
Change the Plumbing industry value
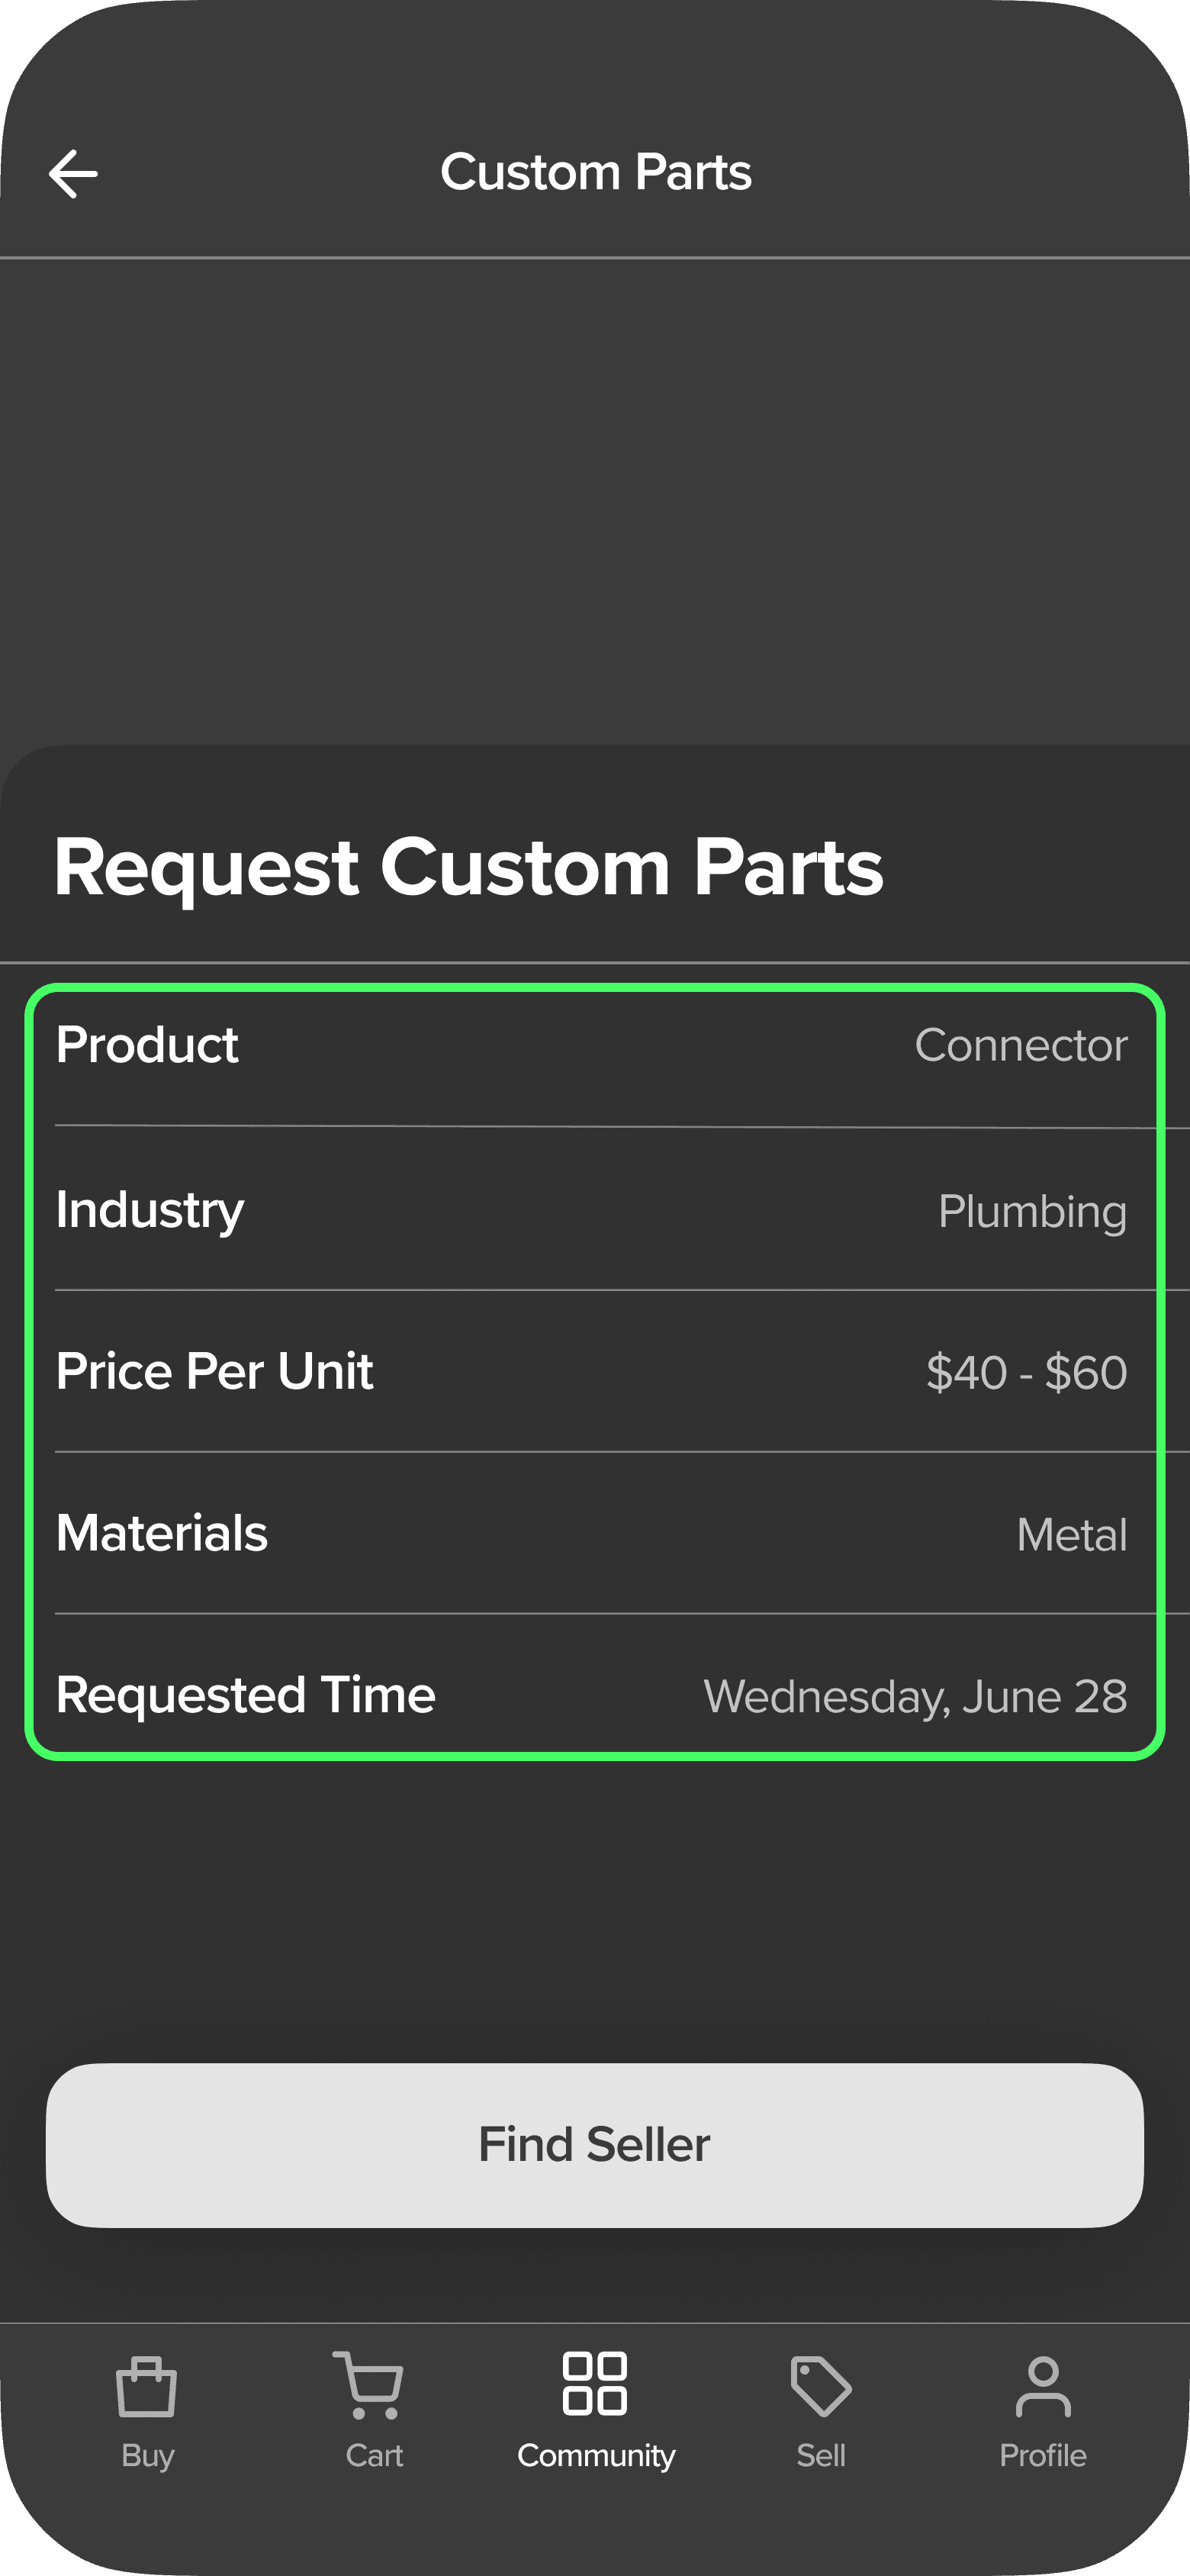coord(1032,1211)
